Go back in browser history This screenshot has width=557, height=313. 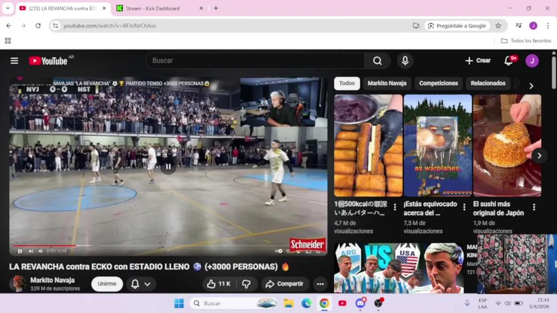[x=9, y=26]
